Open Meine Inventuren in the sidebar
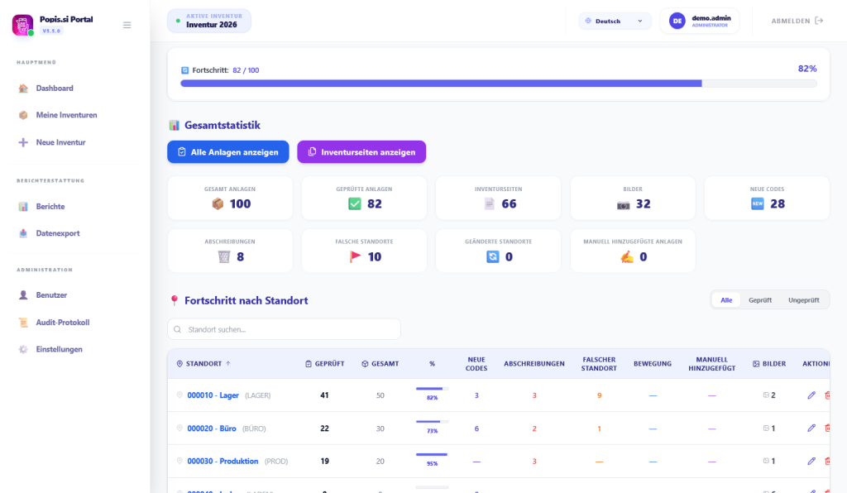The width and height of the screenshot is (847, 493). [66, 115]
